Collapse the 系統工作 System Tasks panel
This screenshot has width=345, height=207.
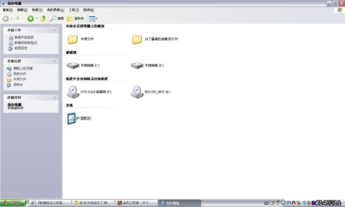point(54,30)
